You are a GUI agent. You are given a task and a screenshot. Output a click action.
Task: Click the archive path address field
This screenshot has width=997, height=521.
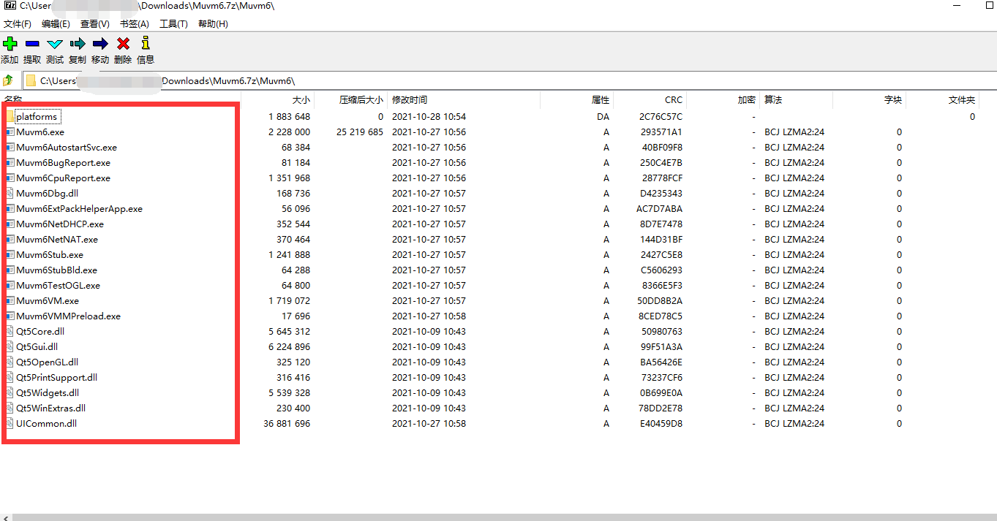click(x=509, y=80)
